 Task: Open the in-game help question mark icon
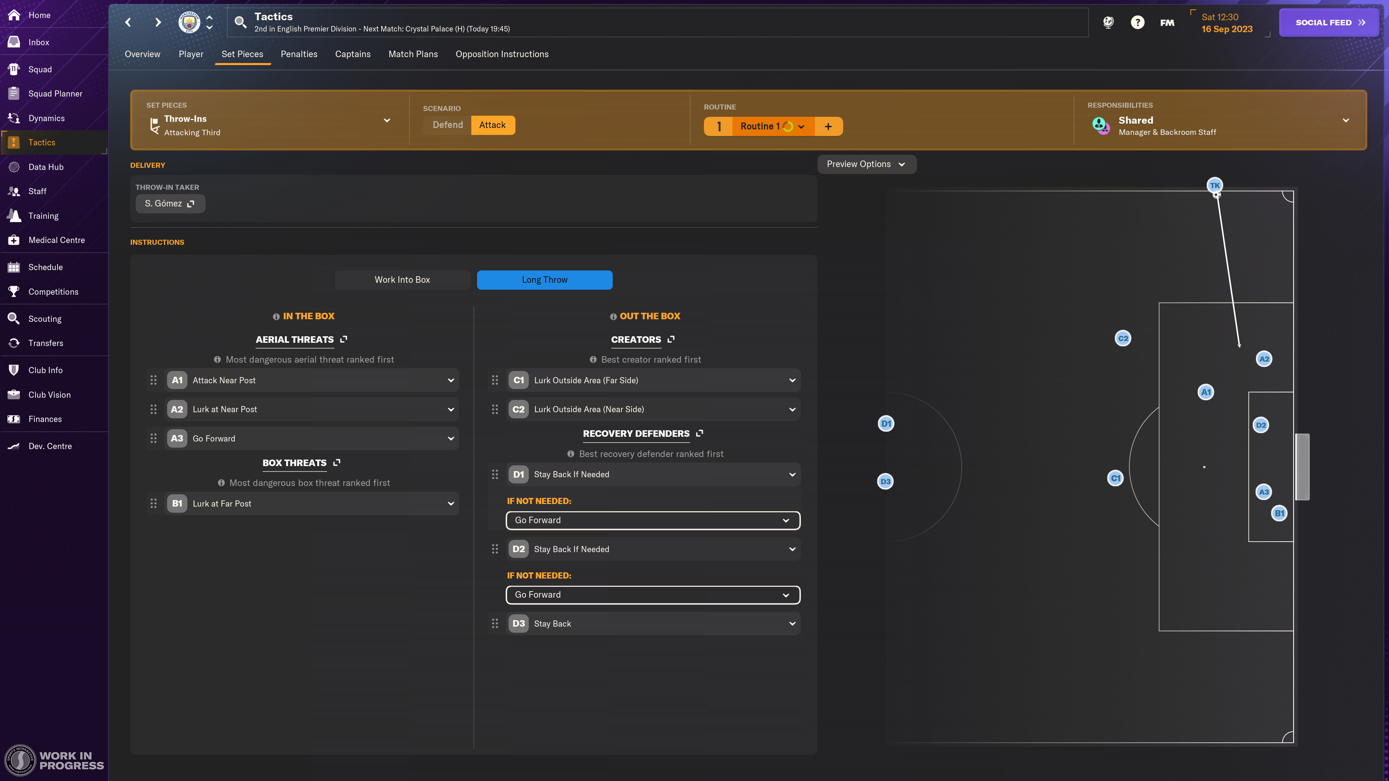coord(1137,22)
